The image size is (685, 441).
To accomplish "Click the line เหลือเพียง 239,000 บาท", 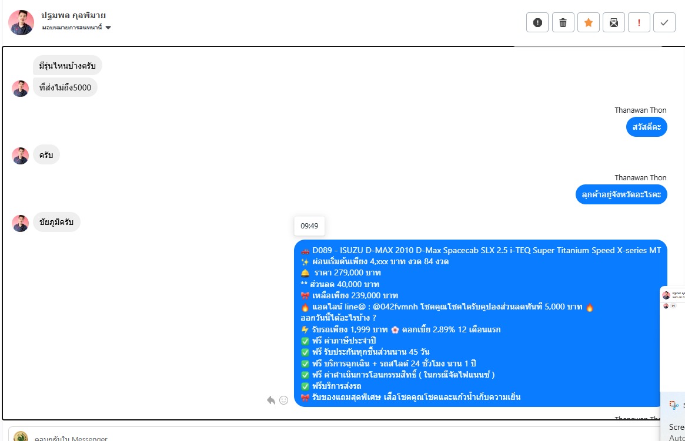I will [x=349, y=295].
